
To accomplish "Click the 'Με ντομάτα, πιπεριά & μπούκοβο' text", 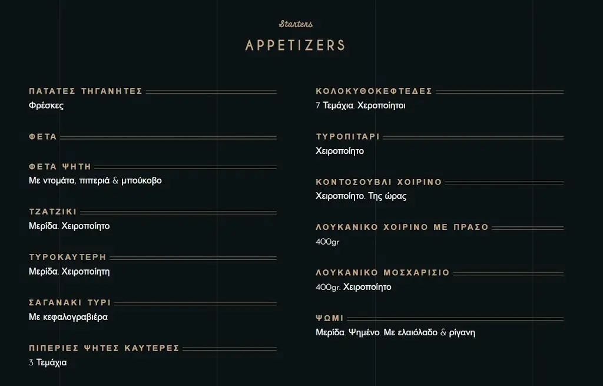I will (95, 180).
